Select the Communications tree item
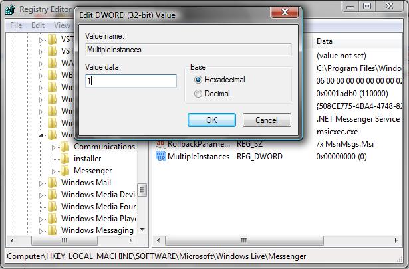Image resolution: width=409 pixels, height=269 pixels. coord(104,147)
